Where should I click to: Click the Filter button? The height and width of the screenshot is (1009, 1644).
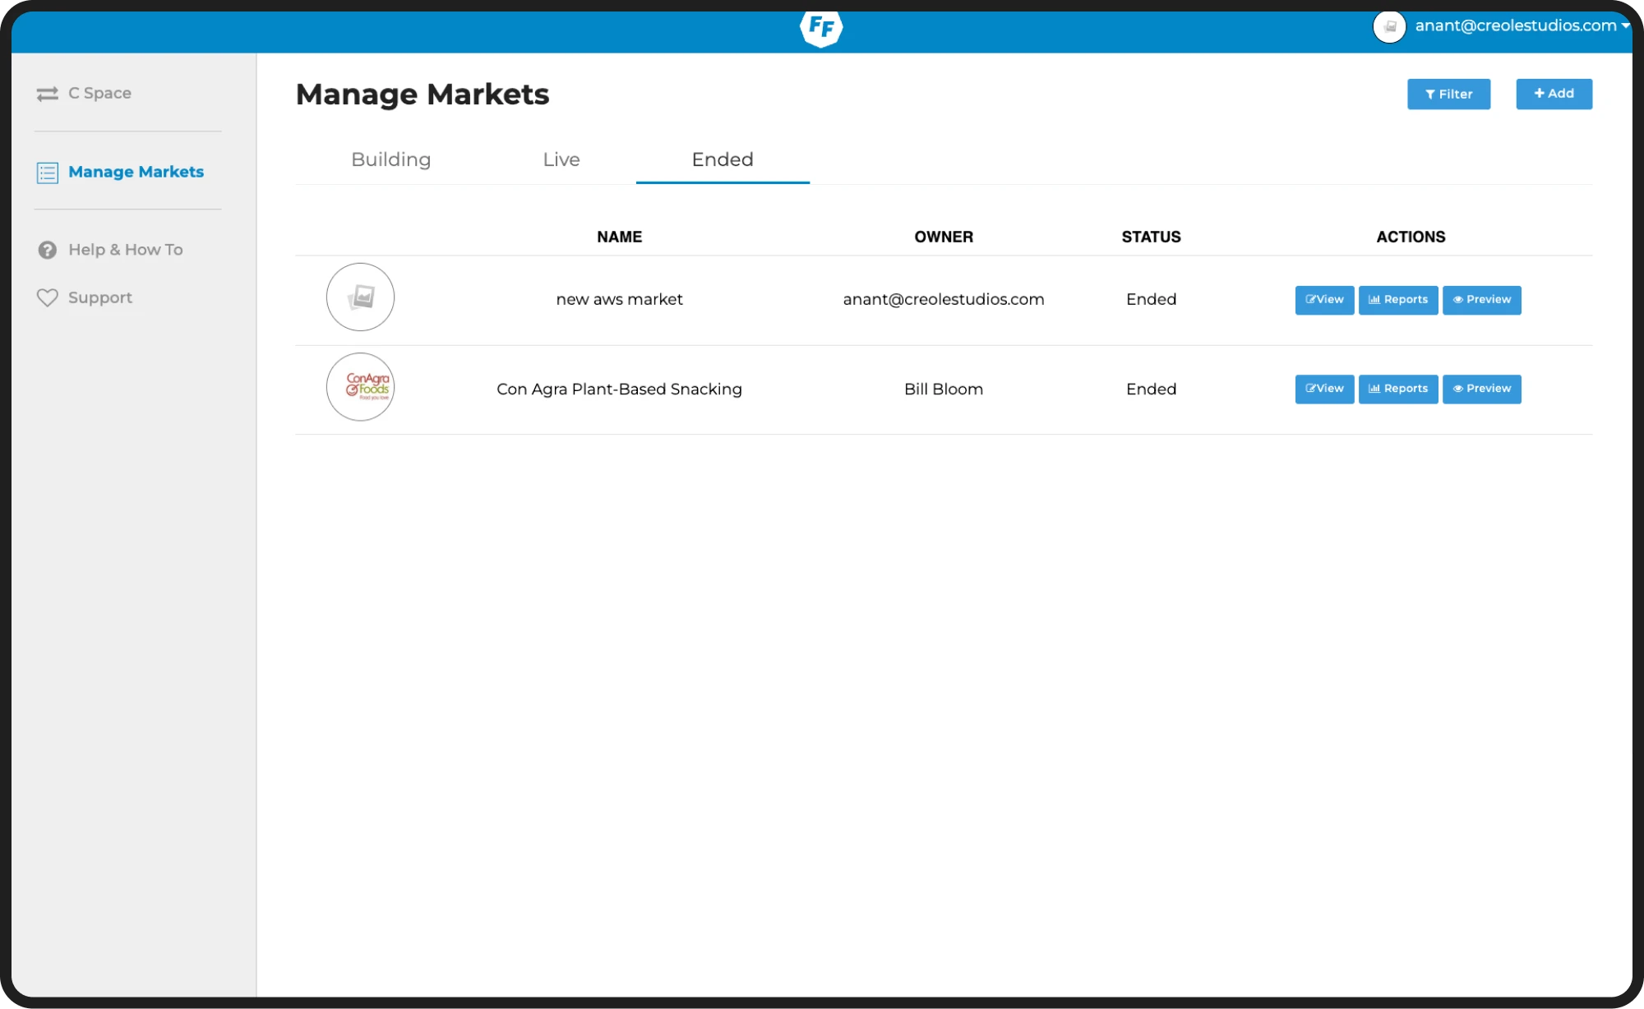point(1448,94)
